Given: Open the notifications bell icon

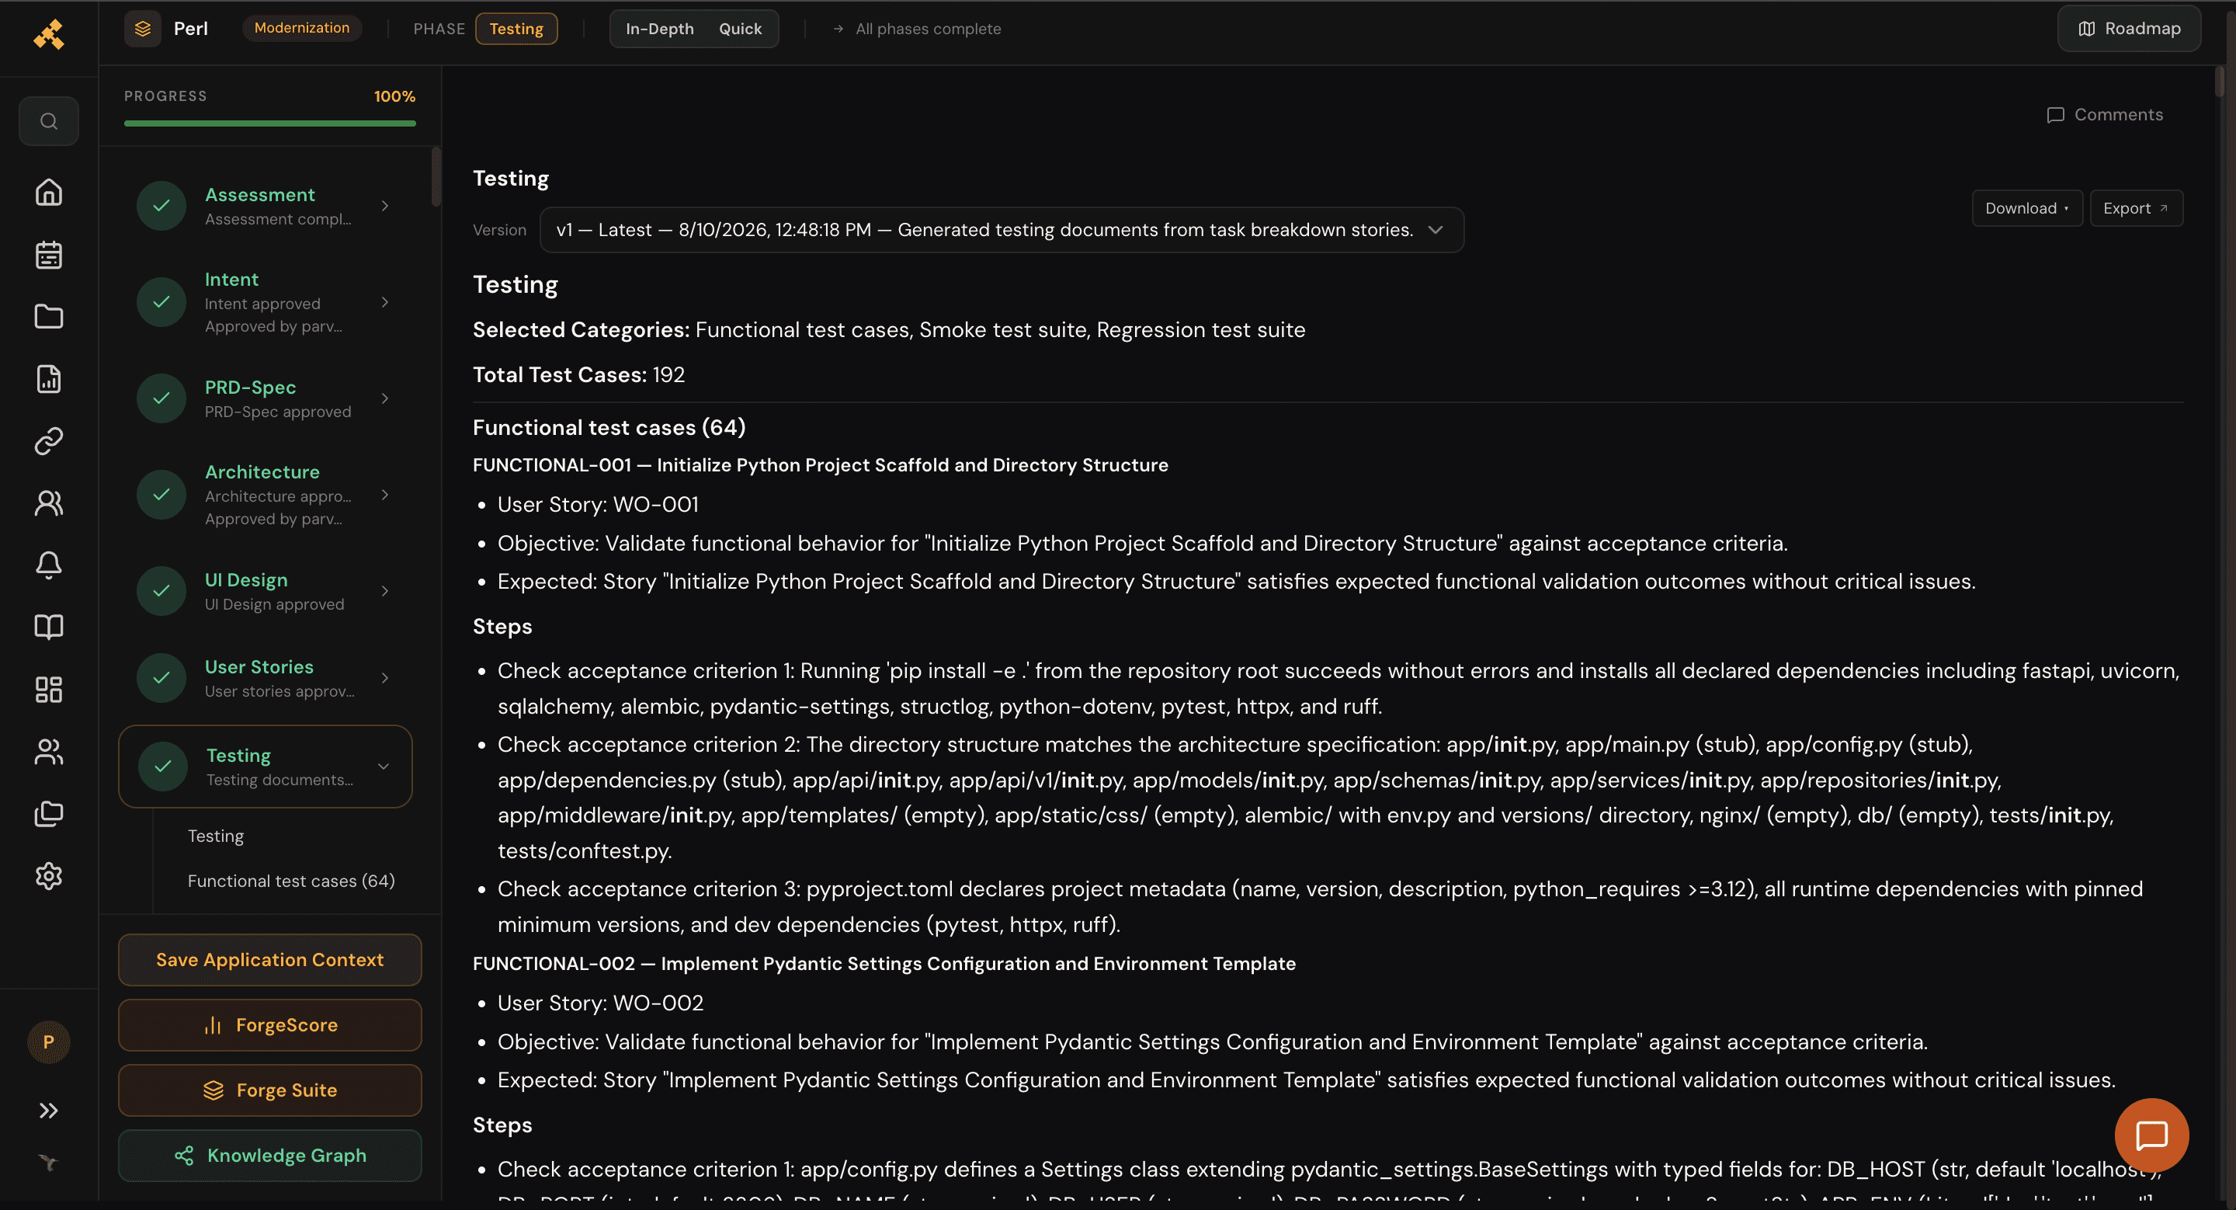Looking at the screenshot, I should (x=49, y=565).
